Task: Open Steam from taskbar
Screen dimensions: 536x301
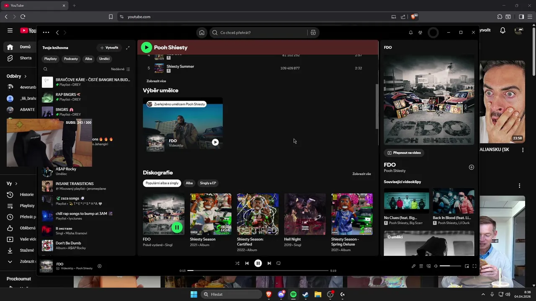Action: click(x=305, y=294)
